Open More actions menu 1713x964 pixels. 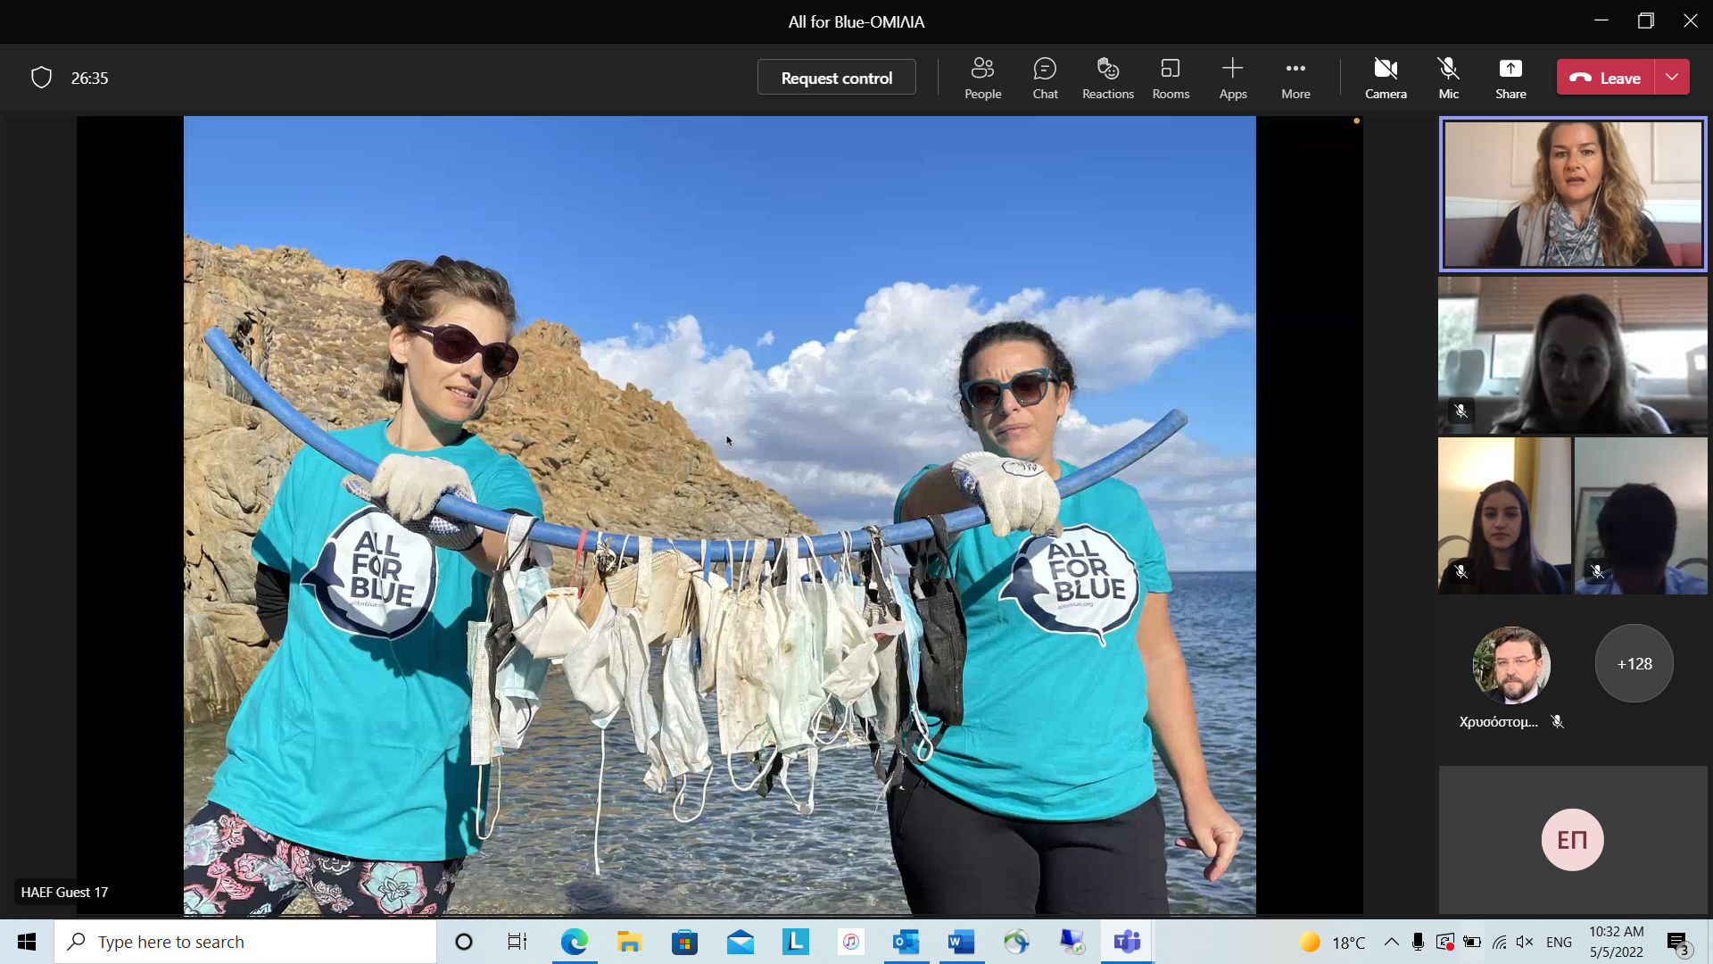1295,78
